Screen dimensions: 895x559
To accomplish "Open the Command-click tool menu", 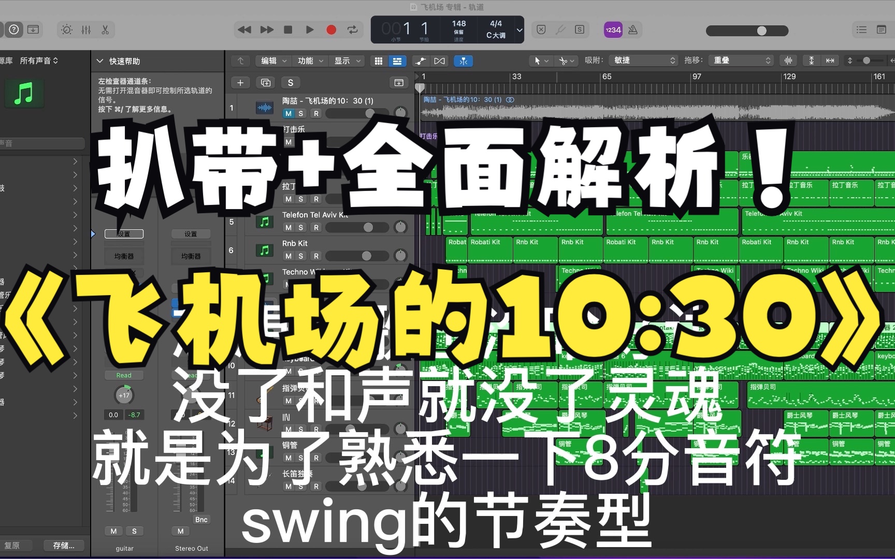I will pyautogui.click(x=567, y=61).
